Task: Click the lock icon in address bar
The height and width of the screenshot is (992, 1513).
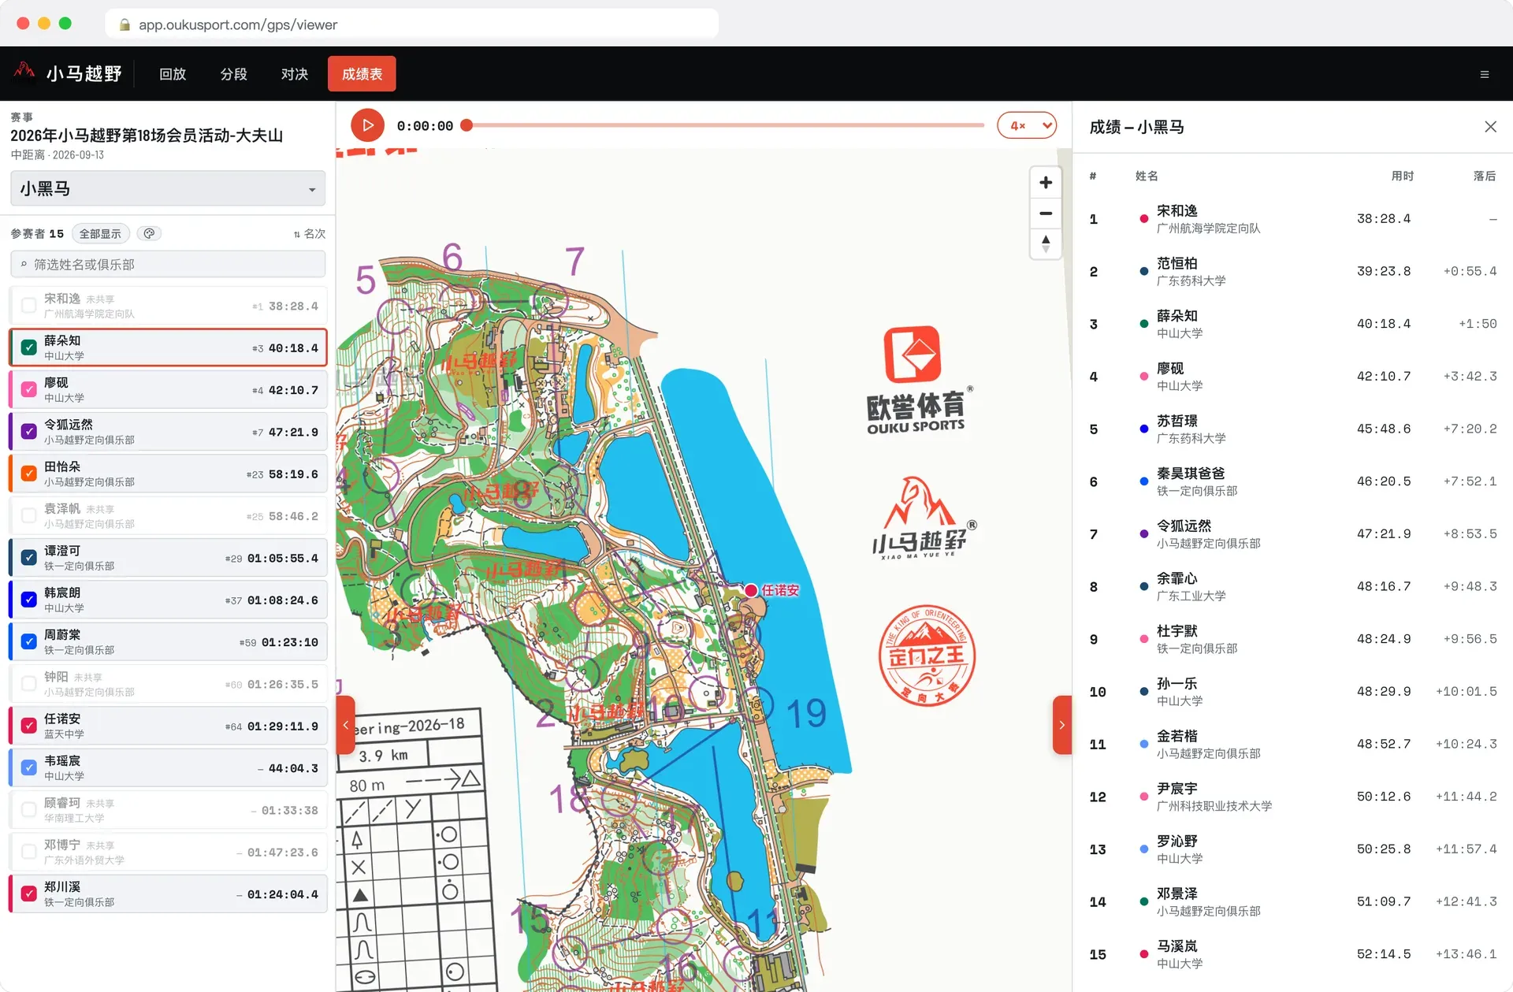Action: point(125,24)
